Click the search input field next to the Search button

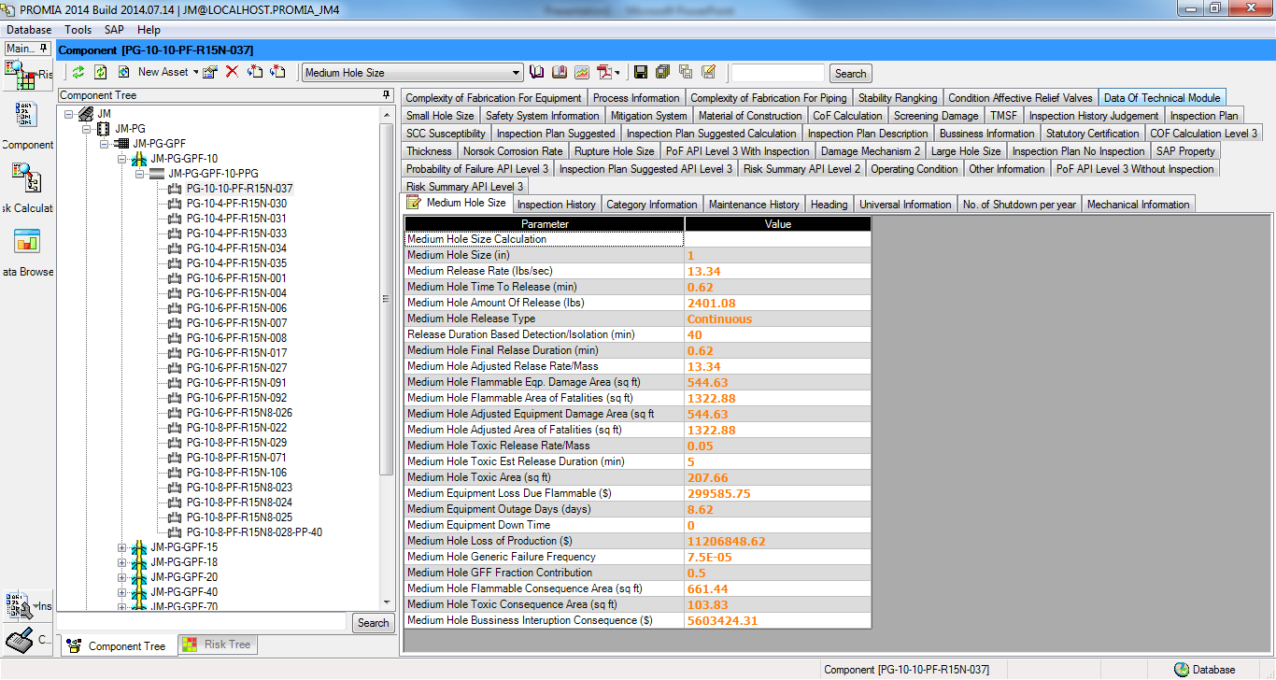coord(776,72)
